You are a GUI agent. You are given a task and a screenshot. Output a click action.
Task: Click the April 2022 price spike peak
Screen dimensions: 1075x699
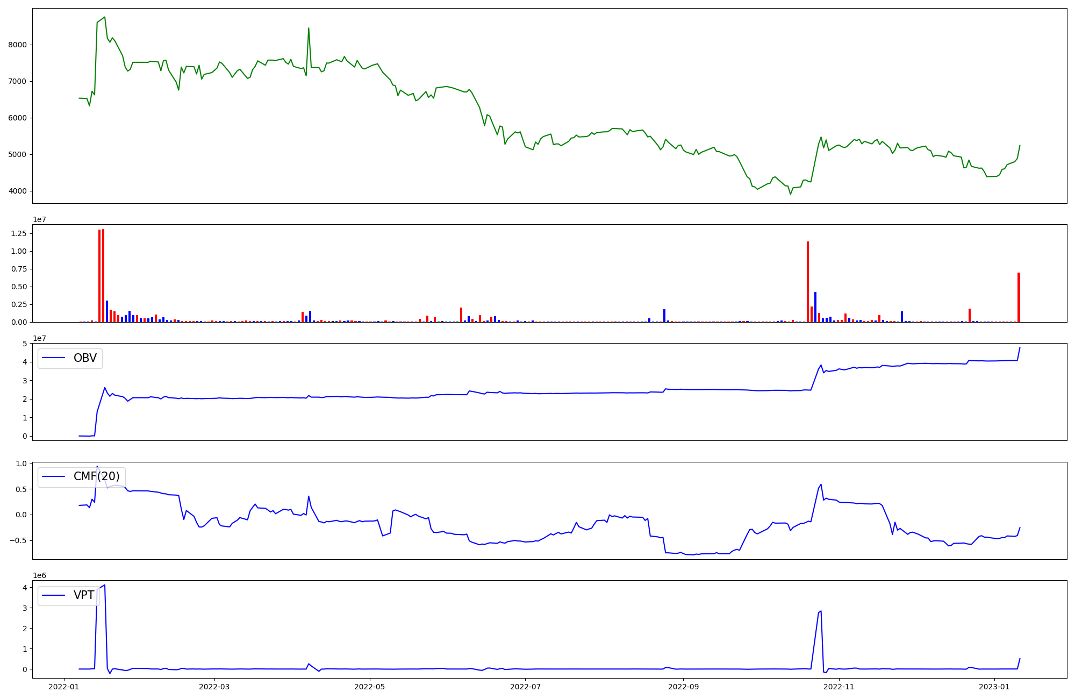[x=309, y=28]
